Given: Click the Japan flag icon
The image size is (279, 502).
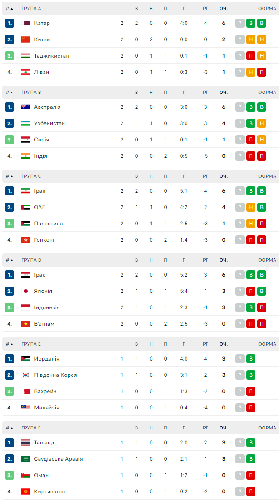Looking at the screenshot, I should click(26, 291).
